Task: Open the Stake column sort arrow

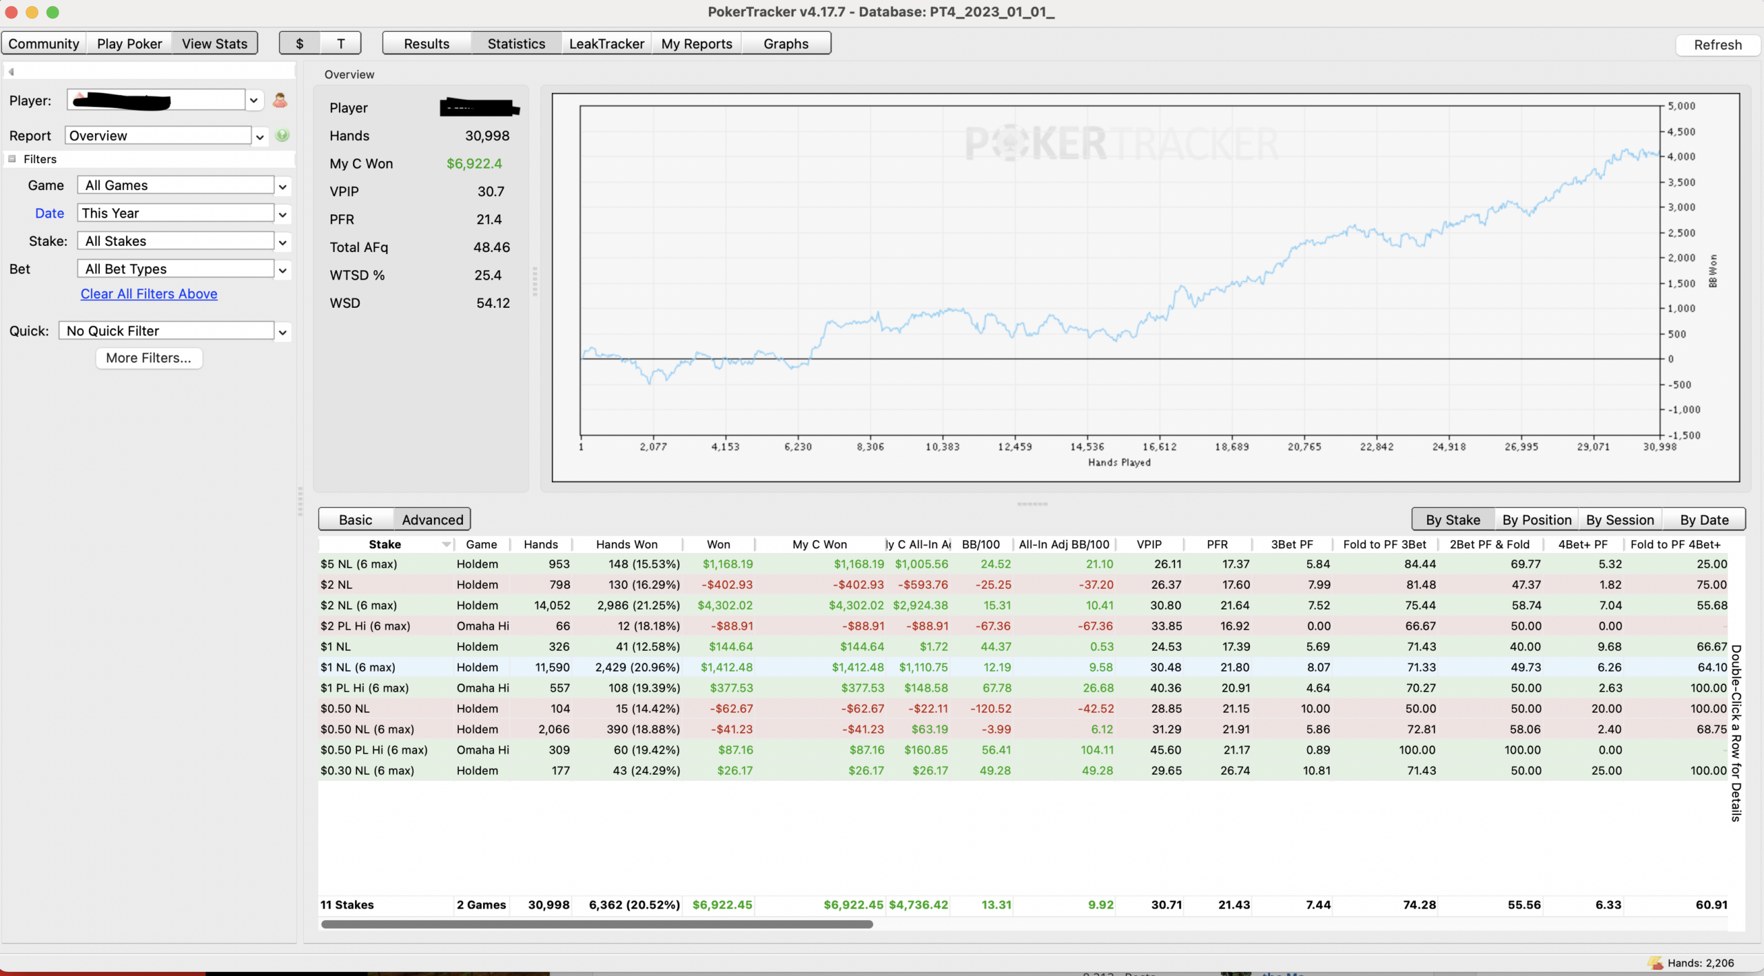Action: tap(447, 544)
